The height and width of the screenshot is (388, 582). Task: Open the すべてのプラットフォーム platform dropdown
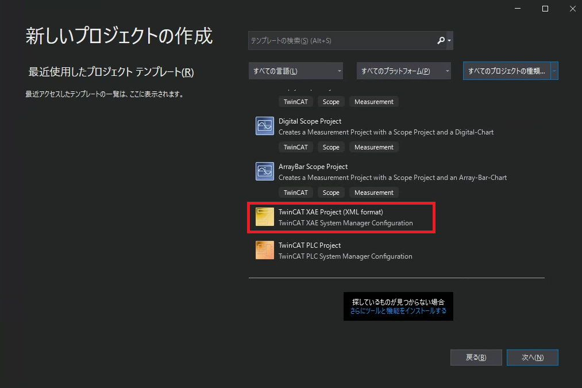pos(404,71)
